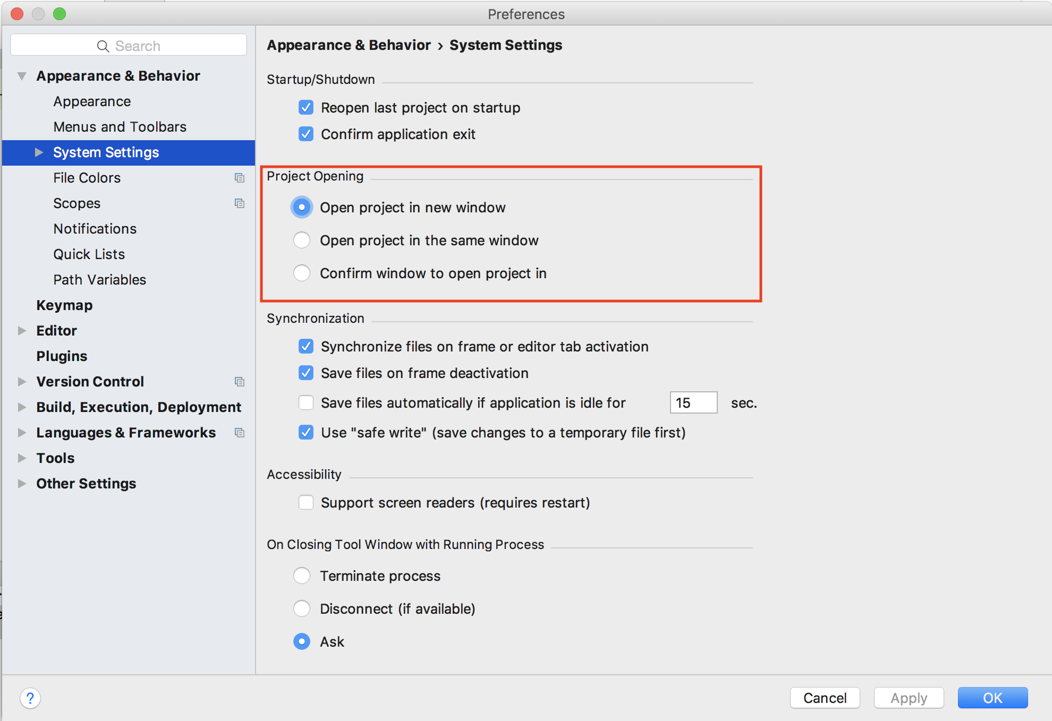Uncheck Reopen last project on startup
The image size is (1052, 721).
306,108
